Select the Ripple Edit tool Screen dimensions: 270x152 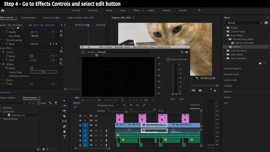click(65, 111)
